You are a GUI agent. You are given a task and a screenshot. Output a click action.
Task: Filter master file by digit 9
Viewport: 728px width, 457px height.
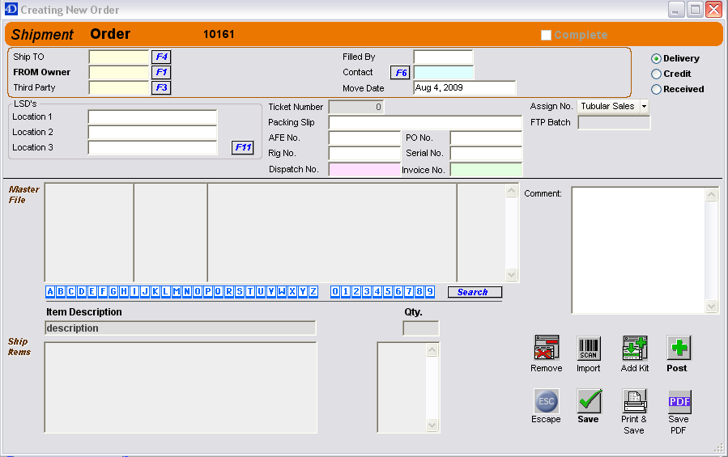[x=430, y=292]
